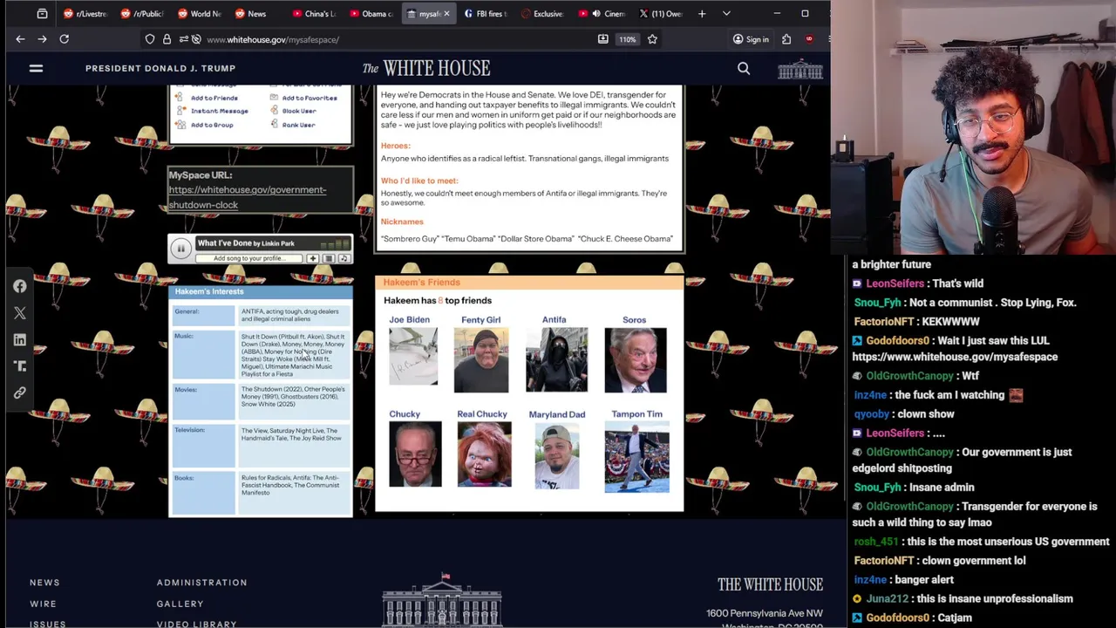1116x628 pixels.
Task: Click Add song to your profile field
Action: point(250,258)
